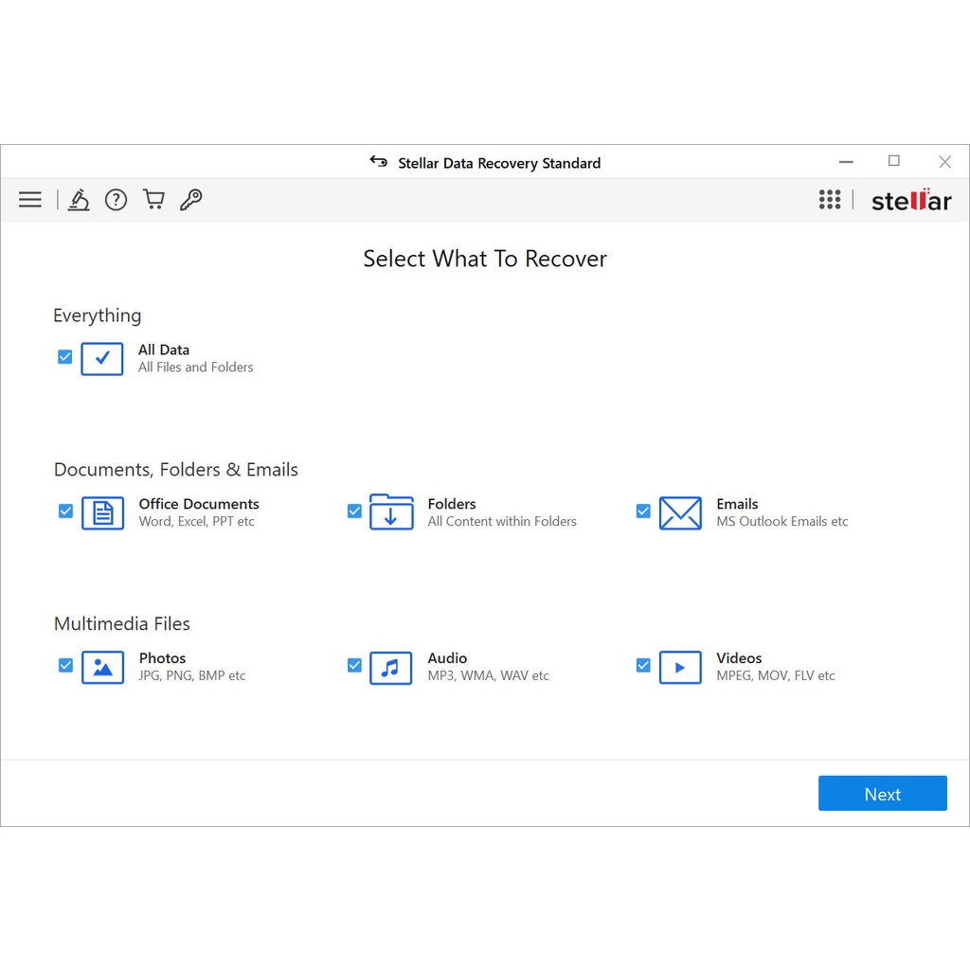This screenshot has height=970, width=970.
Task: Click the shopping cart buy icon
Action: click(x=153, y=200)
